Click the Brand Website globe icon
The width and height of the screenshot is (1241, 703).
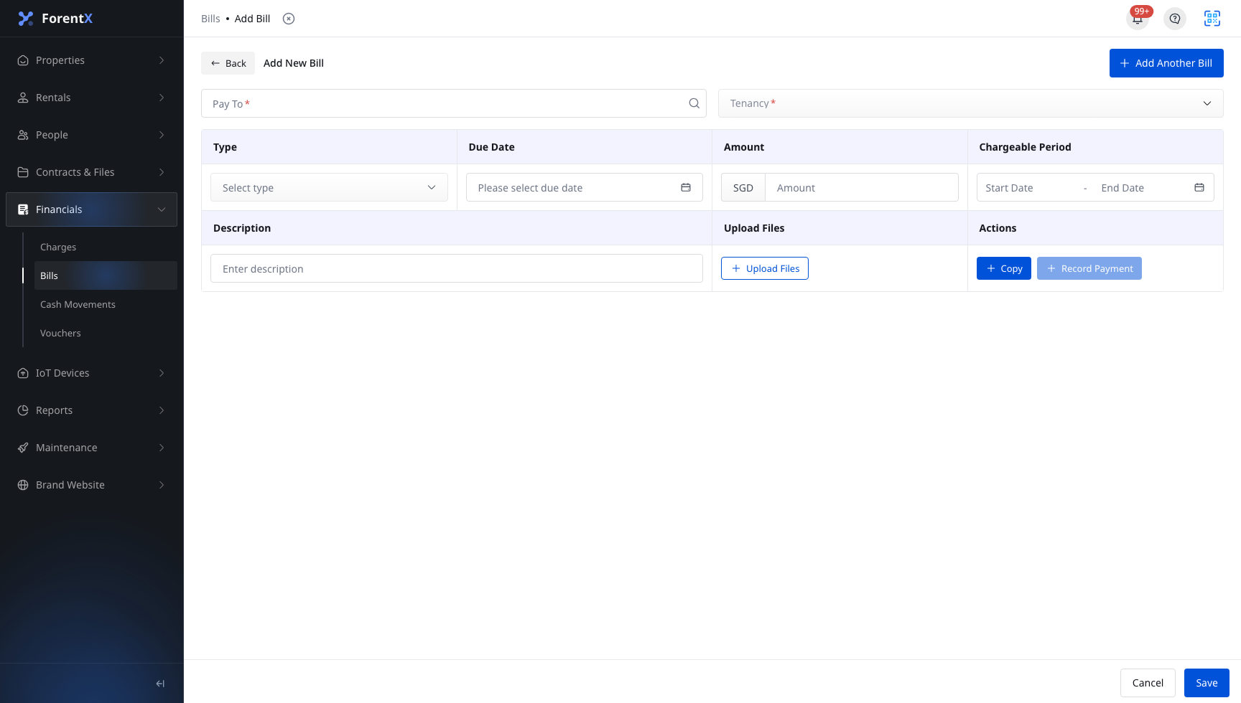point(23,485)
